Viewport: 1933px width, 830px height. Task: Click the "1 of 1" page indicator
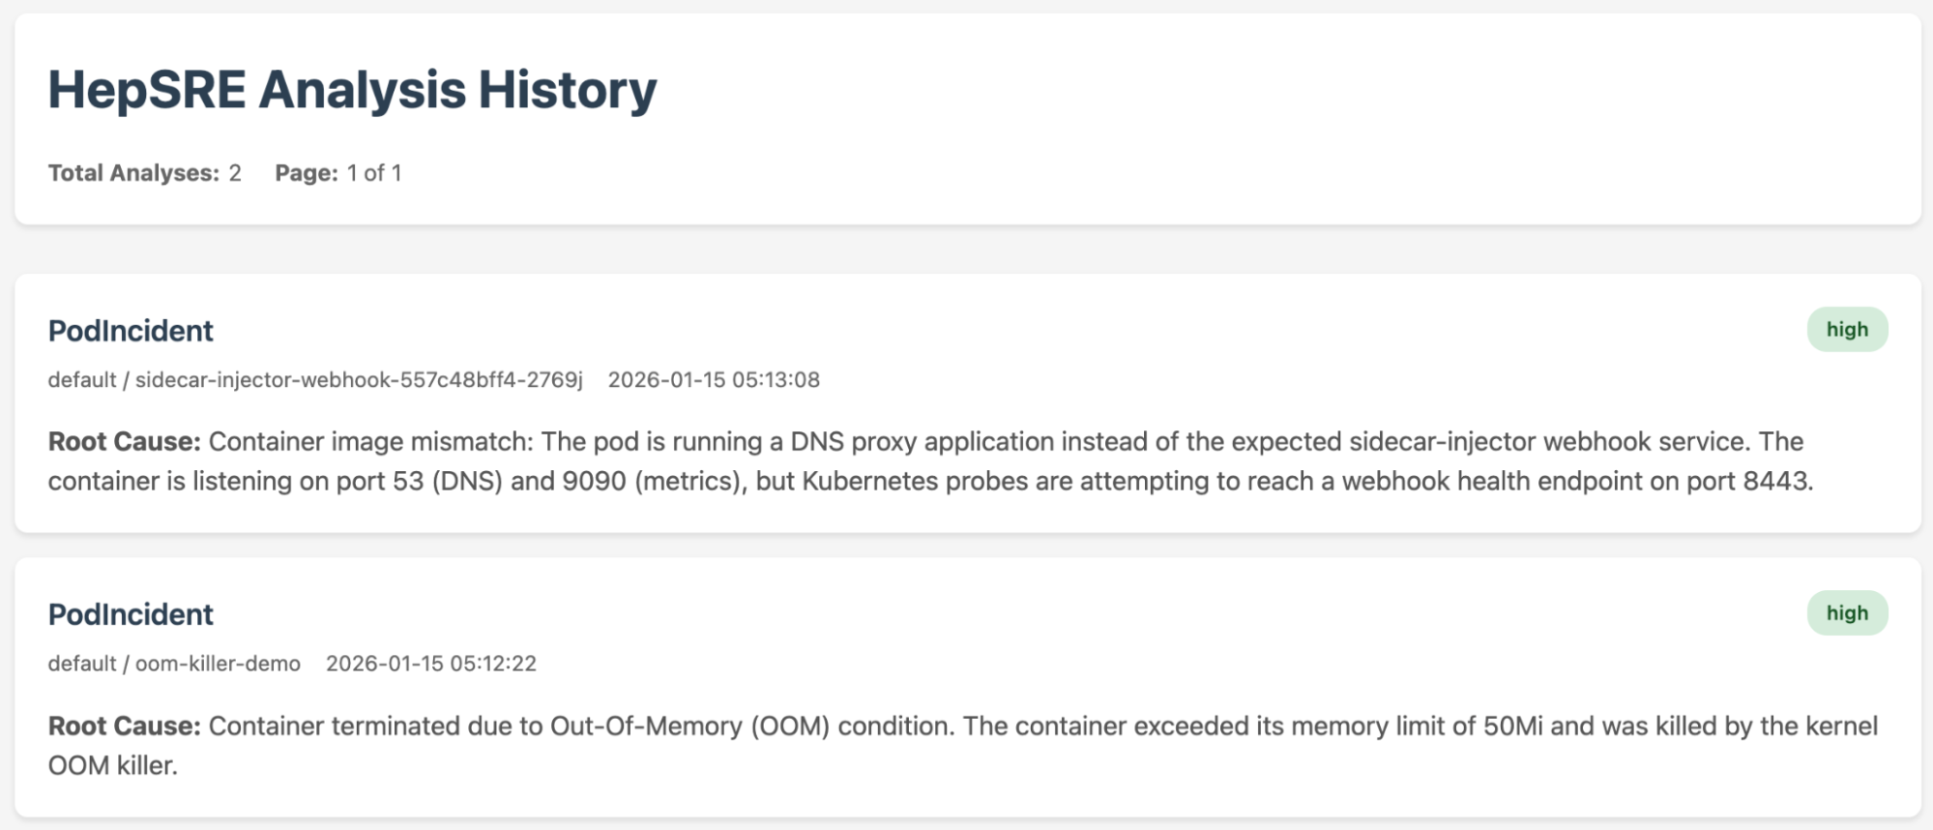click(x=374, y=173)
